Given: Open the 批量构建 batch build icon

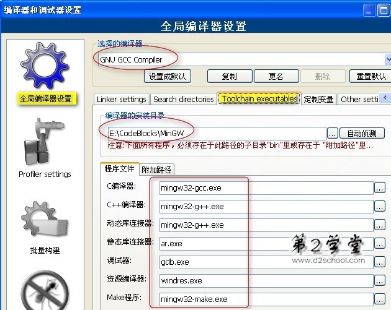Looking at the screenshot, I should click(45, 220).
